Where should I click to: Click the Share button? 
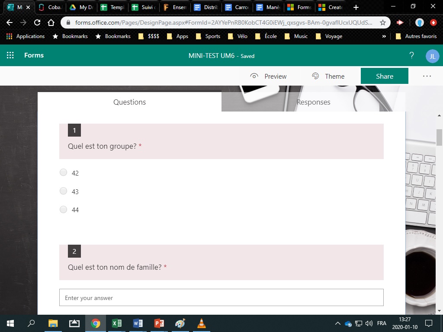[385, 76]
